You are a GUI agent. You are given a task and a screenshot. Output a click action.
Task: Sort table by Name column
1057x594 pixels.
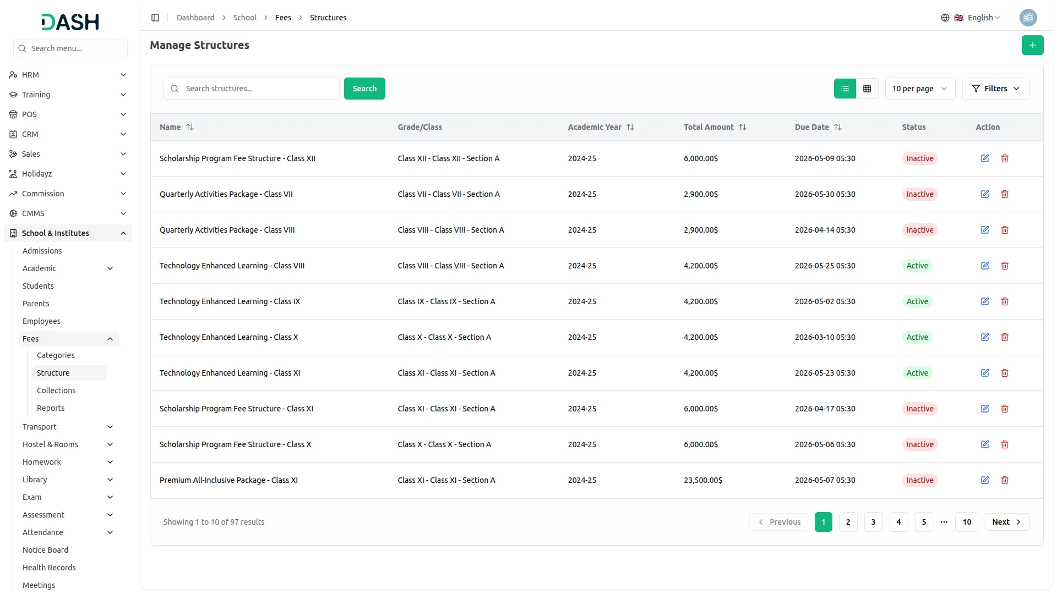click(x=177, y=127)
